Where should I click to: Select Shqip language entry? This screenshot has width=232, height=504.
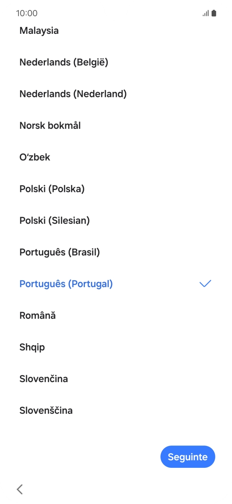point(32,347)
